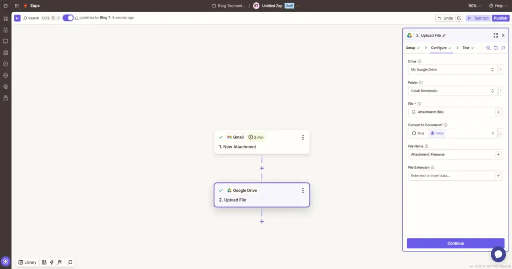Open the globe sidebar icon
This screenshot has width=512, height=269.
6,75
